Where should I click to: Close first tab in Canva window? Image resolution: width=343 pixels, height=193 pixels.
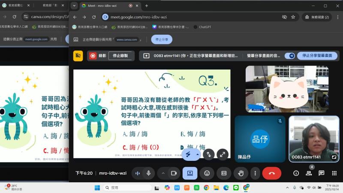pyautogui.click(x=28, y=5)
